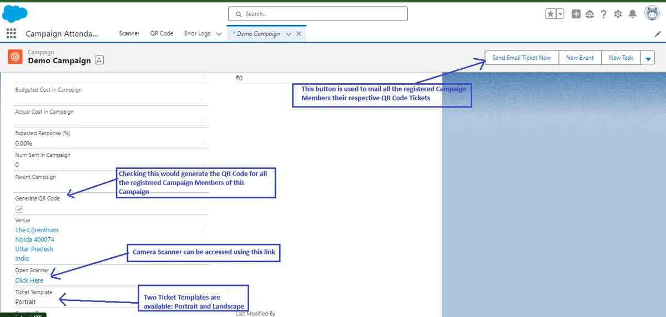Show more actions dropdown beside New Task
The height and width of the screenshot is (317, 666).
[648, 58]
